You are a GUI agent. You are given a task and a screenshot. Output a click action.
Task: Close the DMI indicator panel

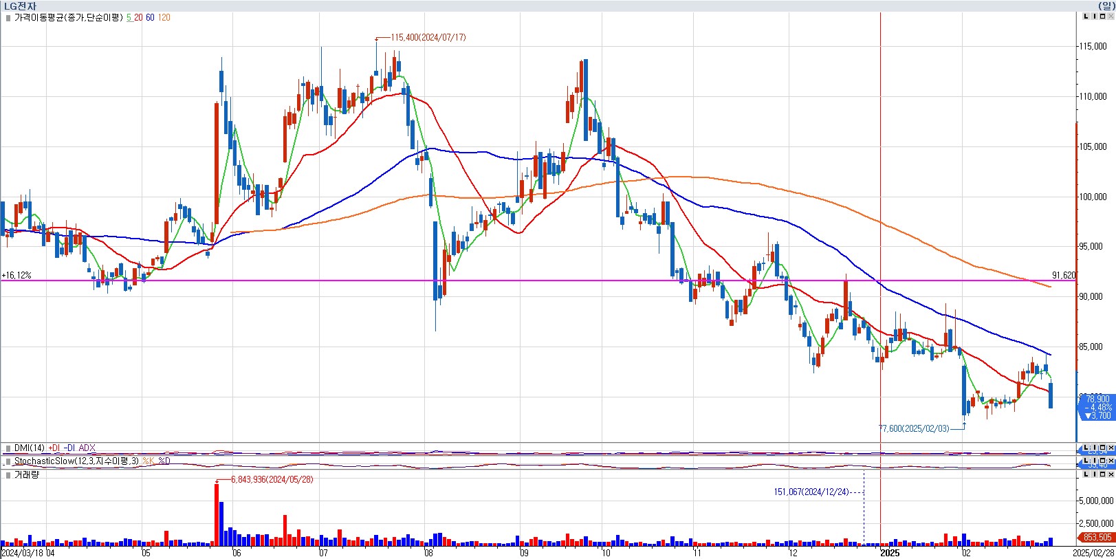coord(1110,447)
